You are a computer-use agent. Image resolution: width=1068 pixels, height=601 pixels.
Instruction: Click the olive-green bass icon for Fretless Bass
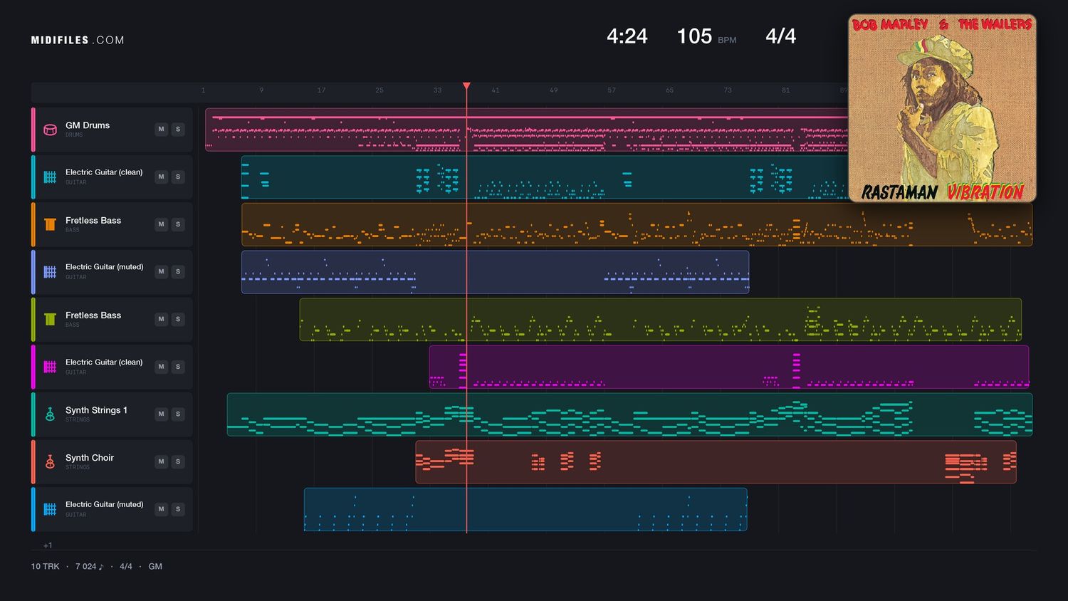coord(50,319)
